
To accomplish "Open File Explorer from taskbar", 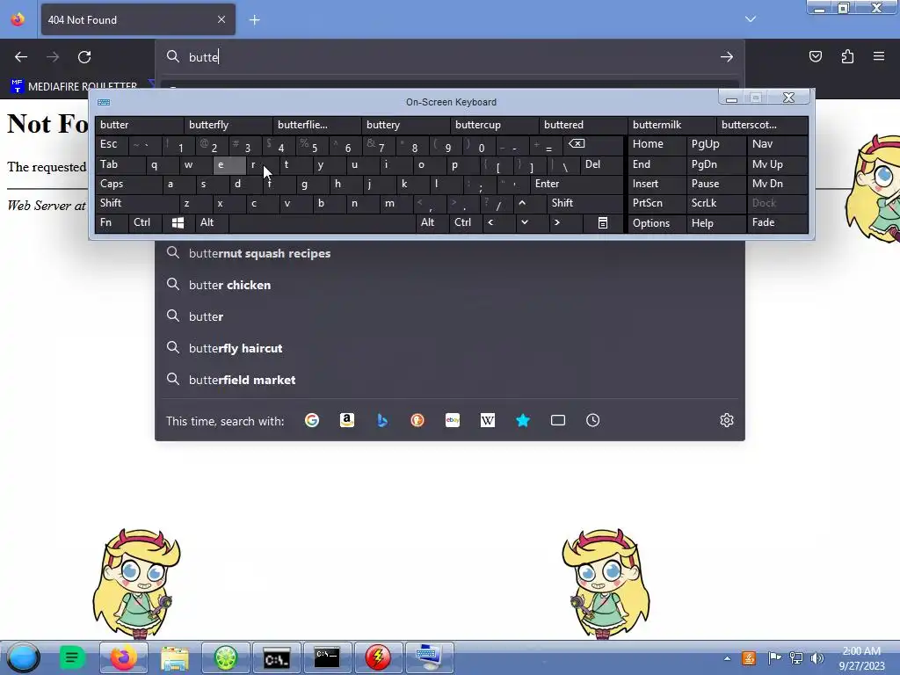I will coord(175,657).
